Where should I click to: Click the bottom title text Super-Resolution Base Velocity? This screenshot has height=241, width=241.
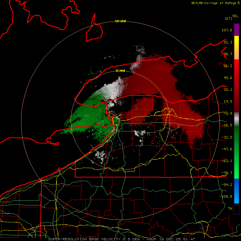pos(84,239)
